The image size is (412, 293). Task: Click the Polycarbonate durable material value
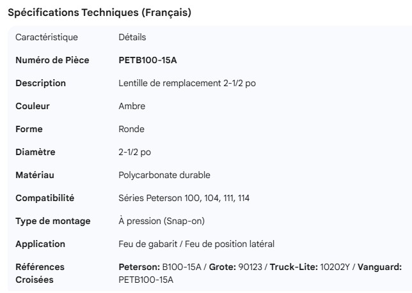tap(164, 175)
